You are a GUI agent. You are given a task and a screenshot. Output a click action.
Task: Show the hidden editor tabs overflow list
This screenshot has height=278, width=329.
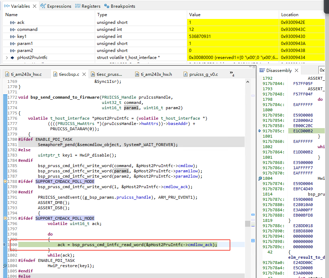pos(232,74)
